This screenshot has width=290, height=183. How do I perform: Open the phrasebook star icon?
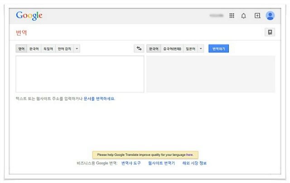[x=270, y=32]
